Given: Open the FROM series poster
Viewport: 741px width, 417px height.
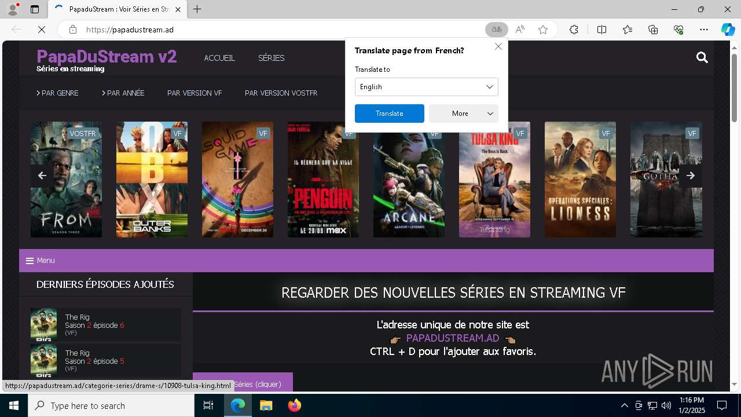Looking at the screenshot, I should pos(66,180).
